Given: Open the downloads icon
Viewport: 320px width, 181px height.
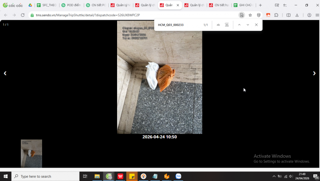Looking at the screenshot, I should click(x=297, y=15).
